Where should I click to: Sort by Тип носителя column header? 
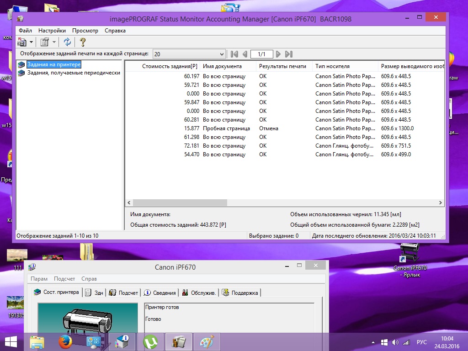point(346,66)
